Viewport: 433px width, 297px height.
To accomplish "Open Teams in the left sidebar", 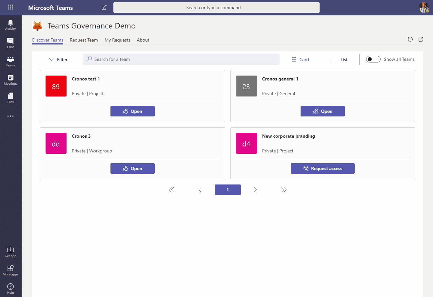I will pyautogui.click(x=10, y=61).
